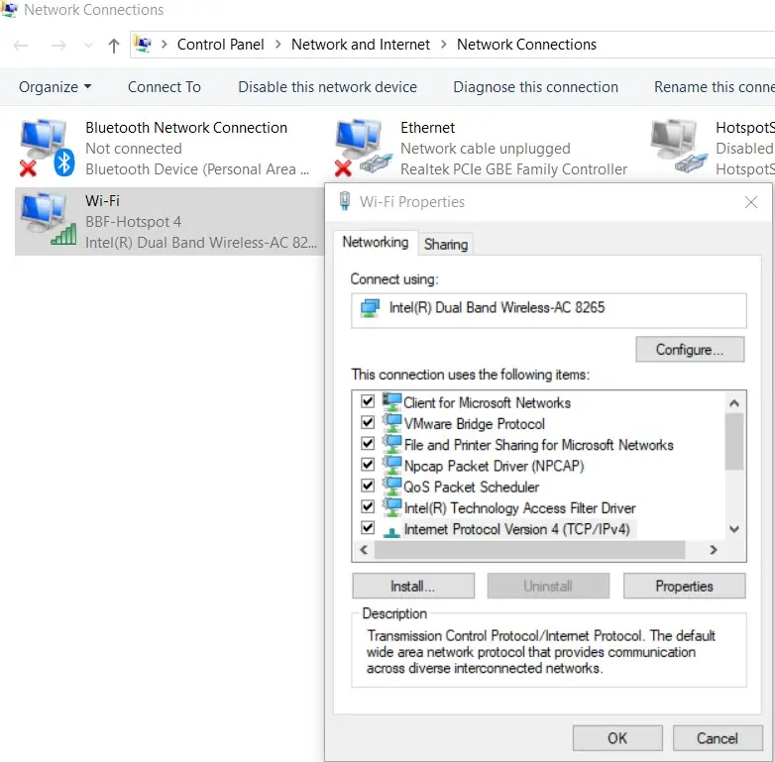Screen dimensions: 775x762
Task: Expand chevron after Network and Internet
Action: coord(444,45)
